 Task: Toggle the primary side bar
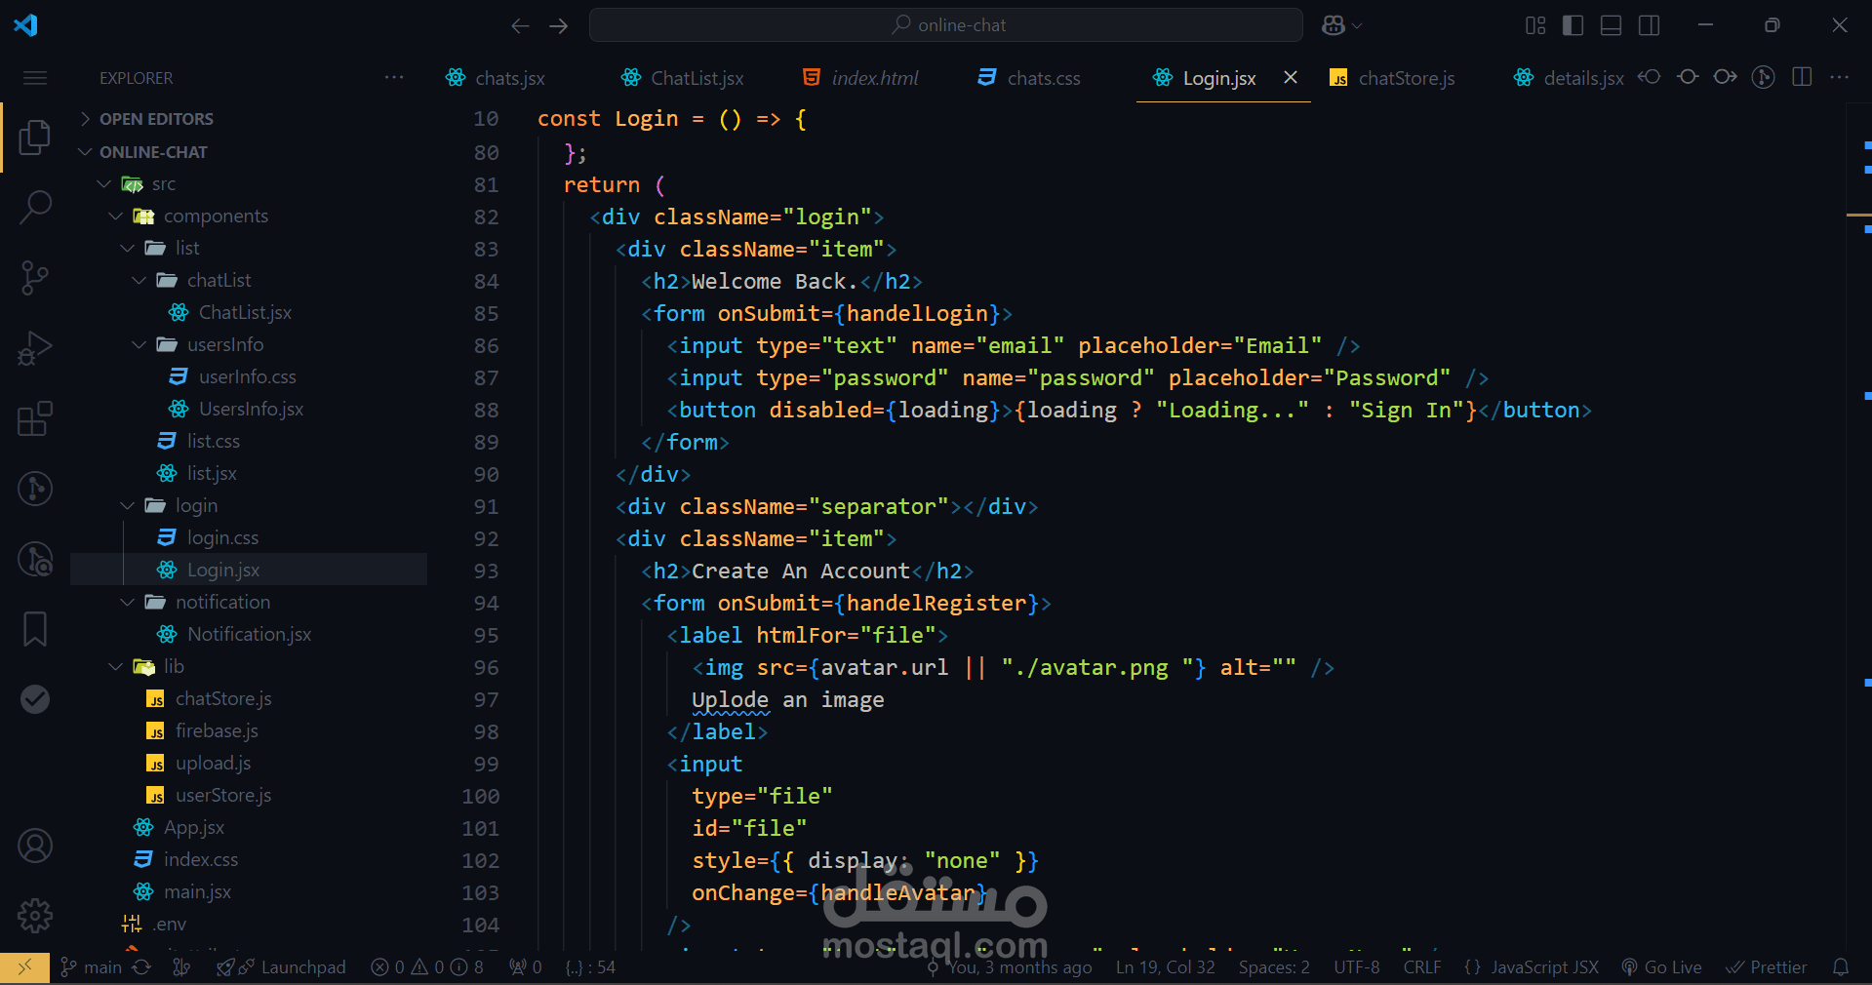(1573, 25)
